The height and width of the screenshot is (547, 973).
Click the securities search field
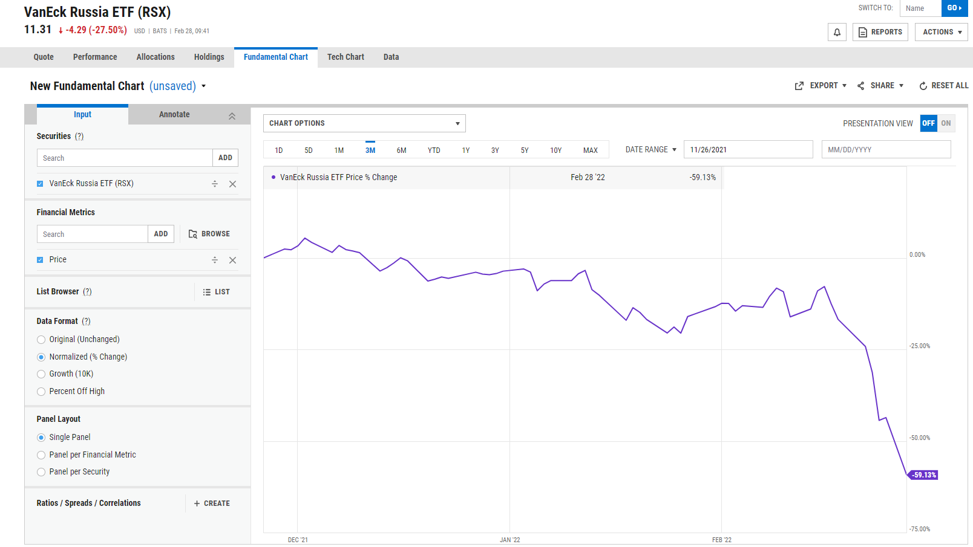(x=125, y=158)
